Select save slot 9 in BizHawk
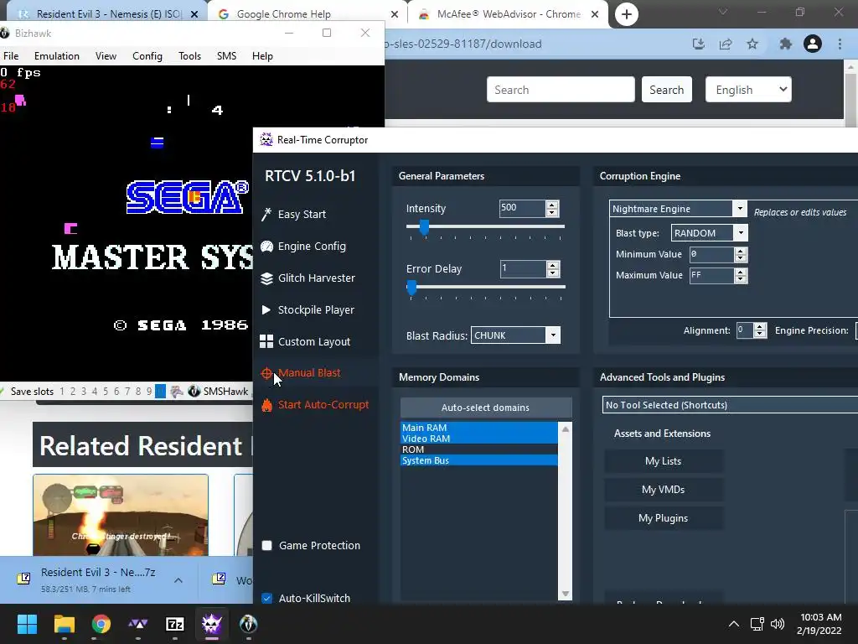 [x=149, y=392]
